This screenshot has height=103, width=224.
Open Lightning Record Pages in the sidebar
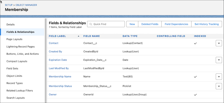click(20, 47)
